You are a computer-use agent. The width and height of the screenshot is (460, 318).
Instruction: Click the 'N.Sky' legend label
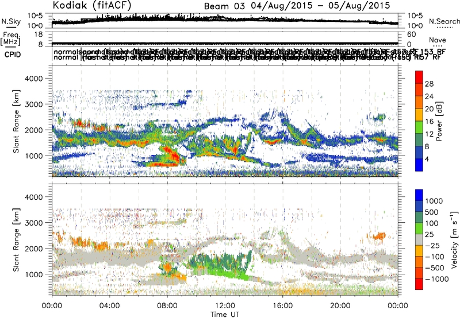click(x=11, y=21)
